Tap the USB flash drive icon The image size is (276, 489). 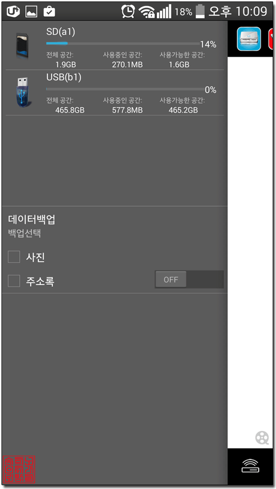[23, 92]
